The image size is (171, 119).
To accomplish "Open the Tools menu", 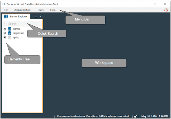I will 40,10.
